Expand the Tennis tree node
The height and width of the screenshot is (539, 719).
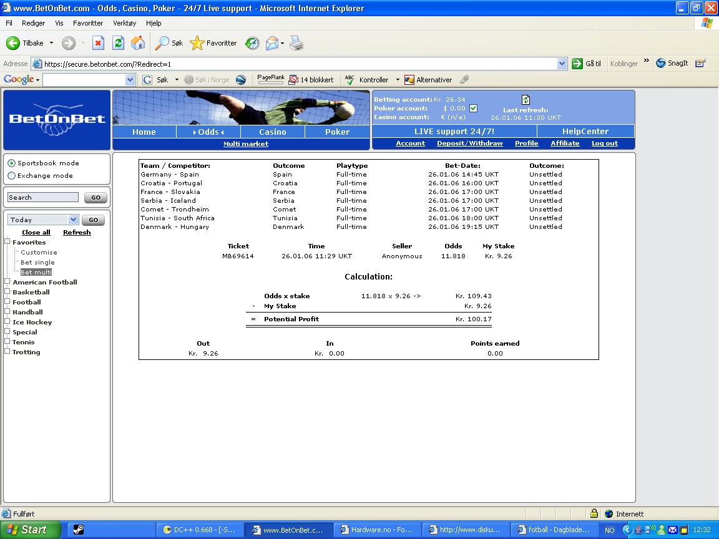pyautogui.click(x=7, y=341)
